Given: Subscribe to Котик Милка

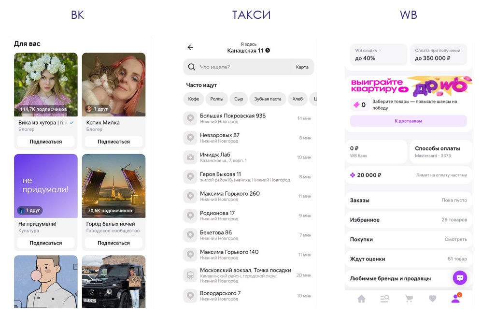Looking at the screenshot, I should coord(113,142).
